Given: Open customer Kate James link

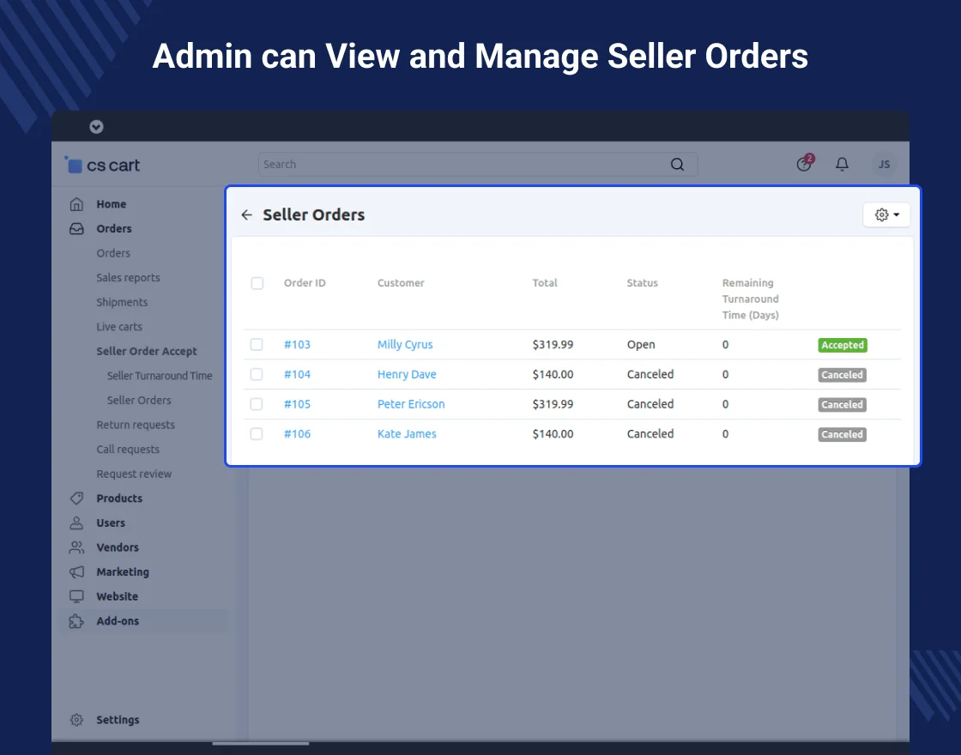Looking at the screenshot, I should pos(407,434).
